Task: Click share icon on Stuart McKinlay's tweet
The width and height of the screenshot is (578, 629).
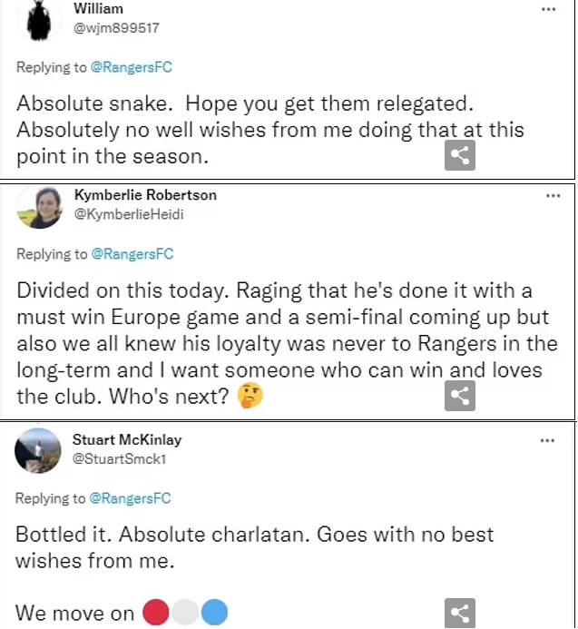Action: 460,613
